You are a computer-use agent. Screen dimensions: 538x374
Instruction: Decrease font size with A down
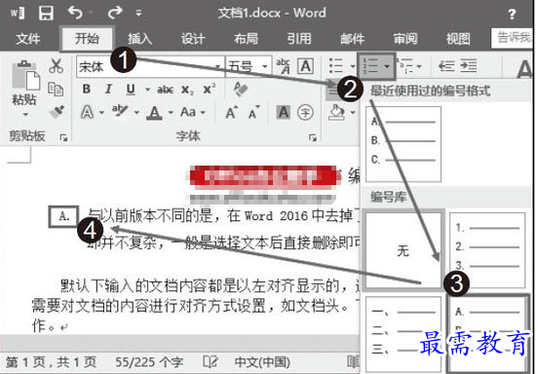click(x=254, y=112)
